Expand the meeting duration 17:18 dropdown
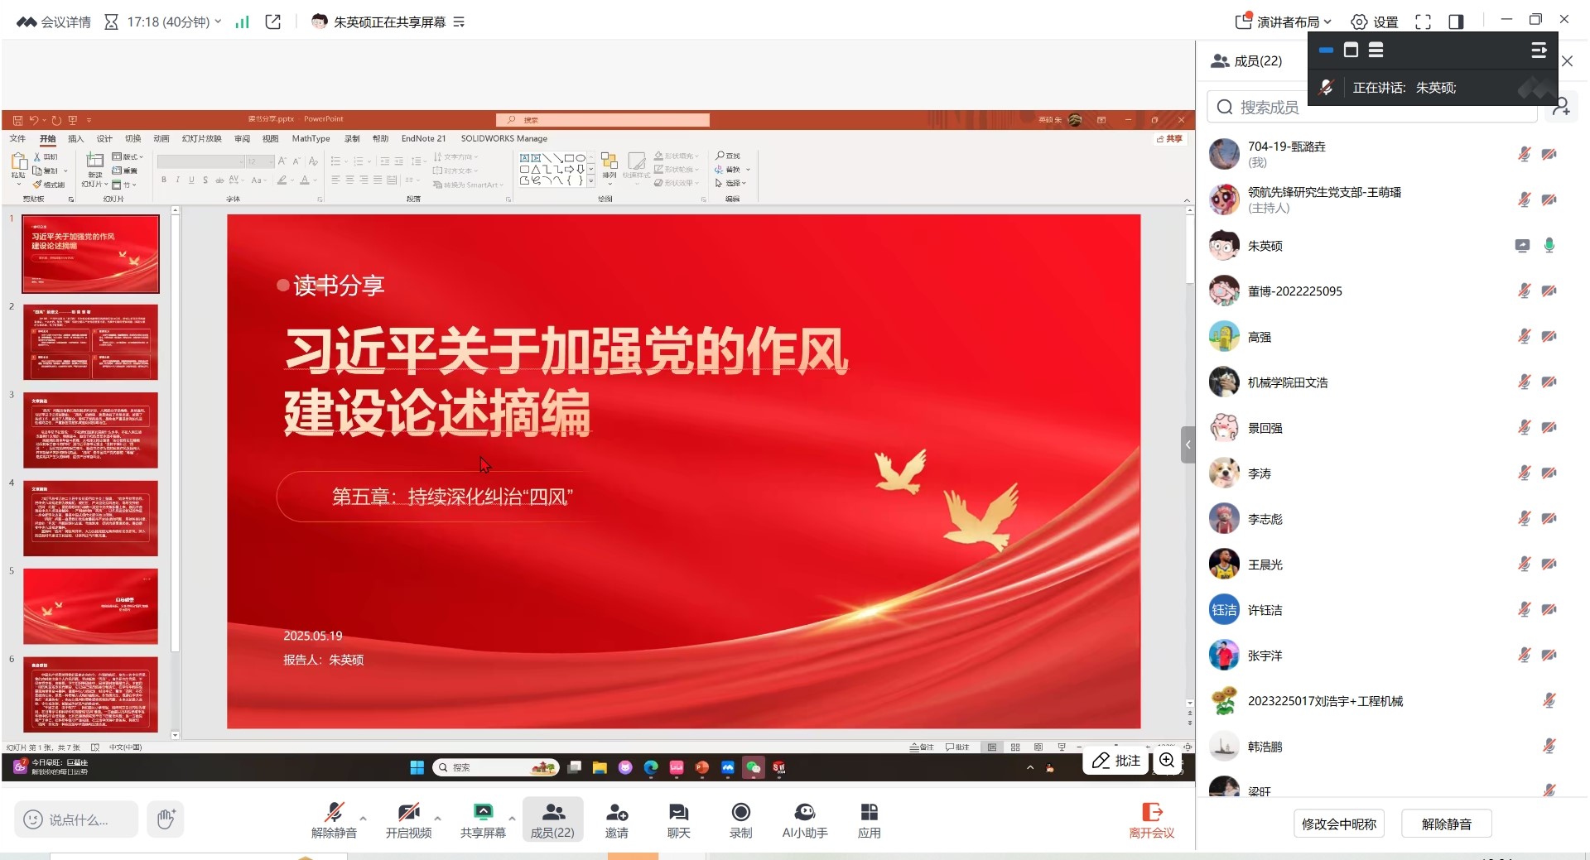 coord(218,22)
